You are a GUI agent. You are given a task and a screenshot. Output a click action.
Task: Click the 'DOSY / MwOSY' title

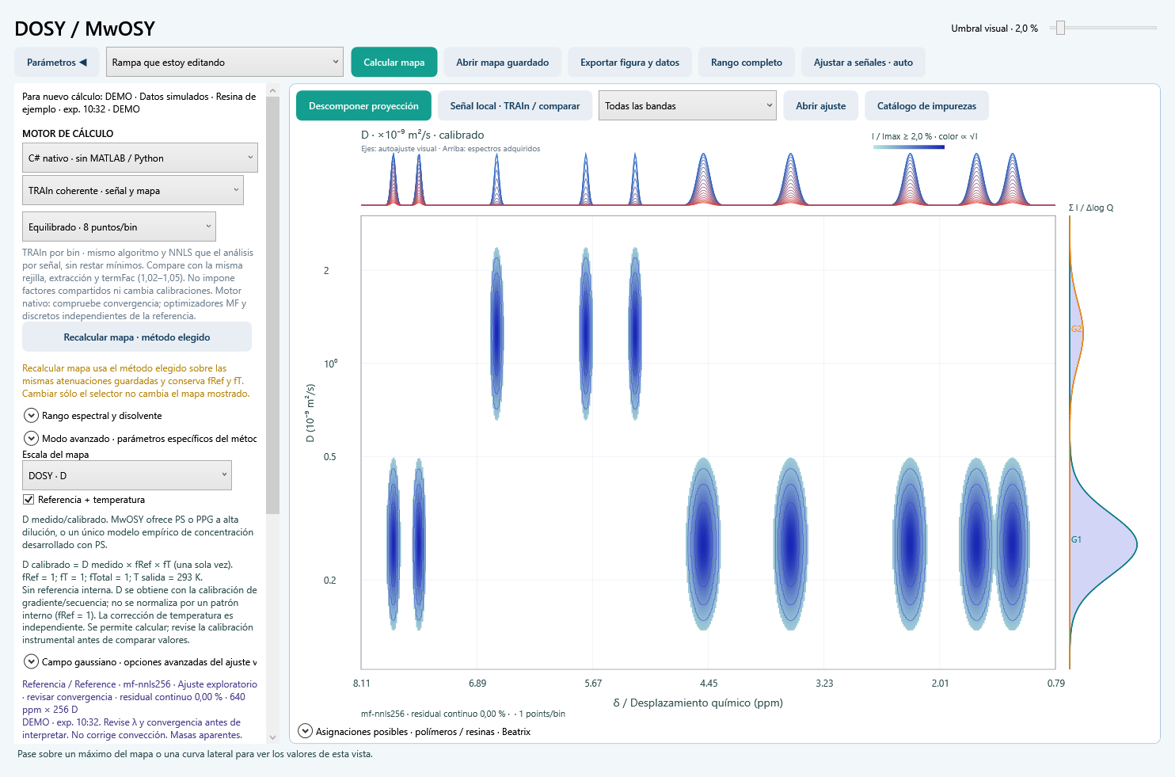[x=85, y=29]
